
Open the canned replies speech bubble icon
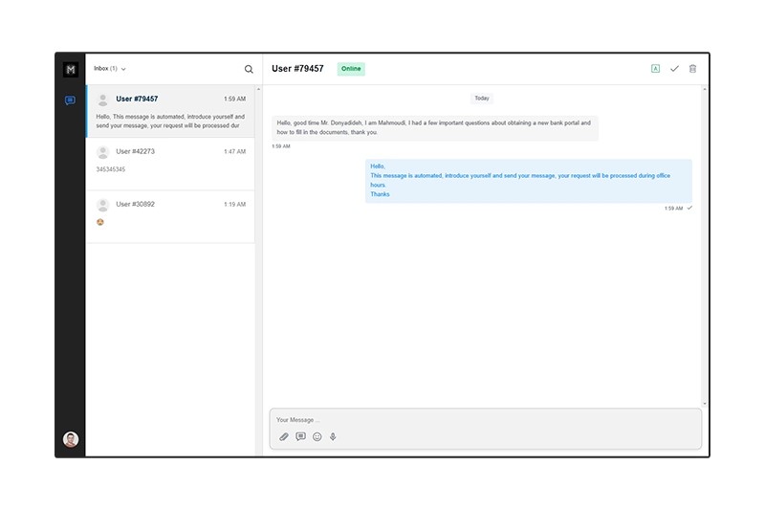[300, 436]
